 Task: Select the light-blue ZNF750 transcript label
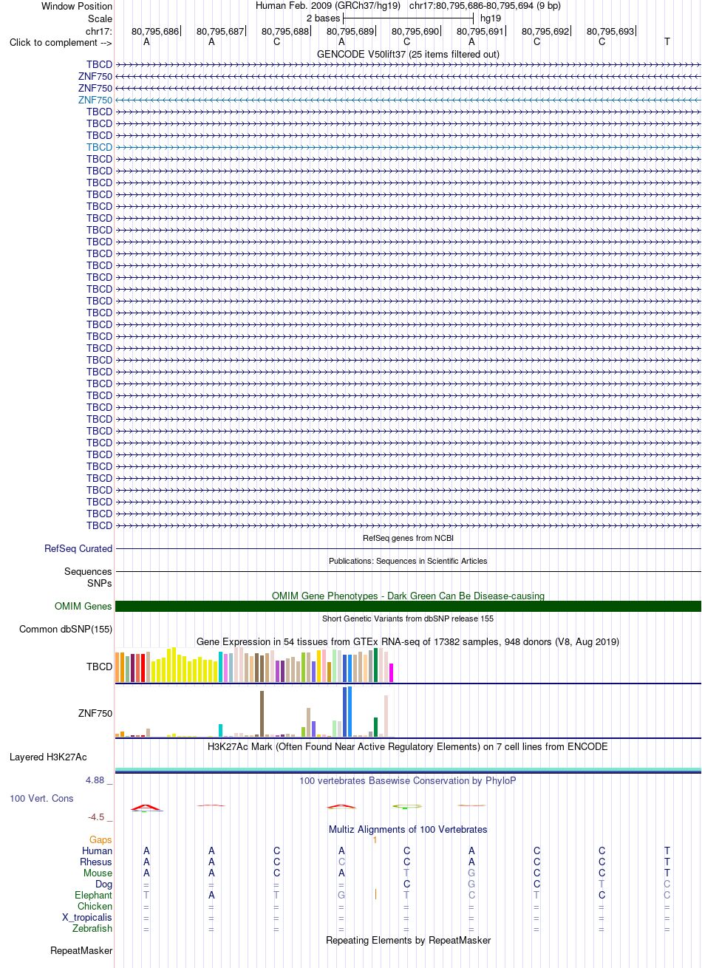tap(95, 100)
